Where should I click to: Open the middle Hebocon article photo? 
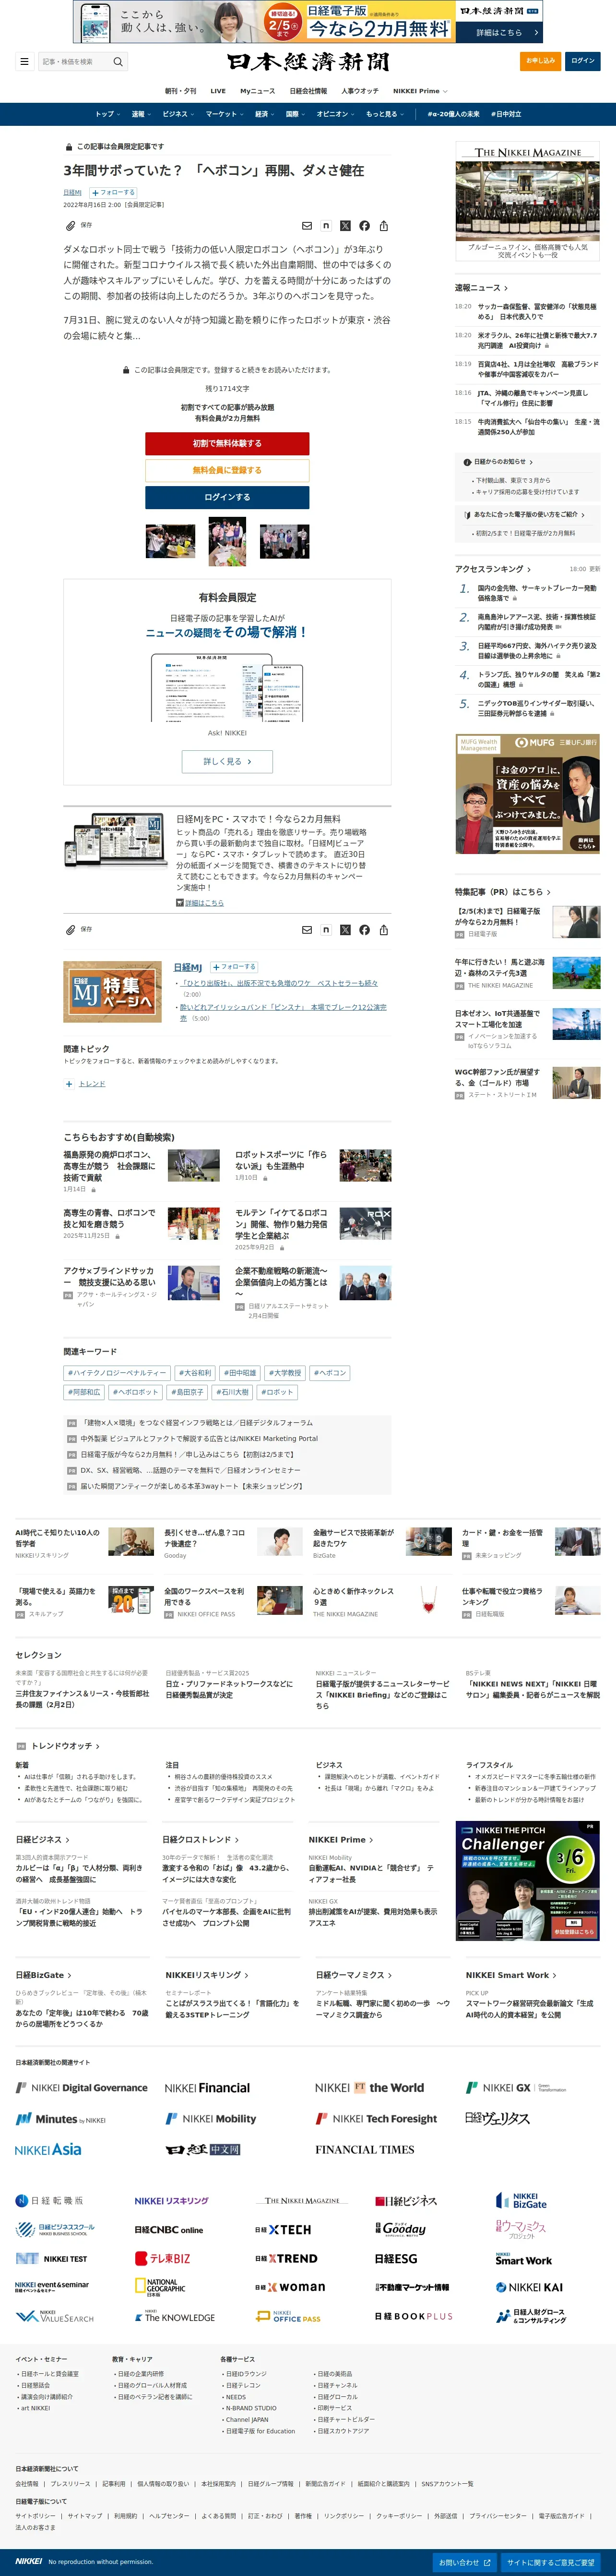pyautogui.click(x=227, y=541)
